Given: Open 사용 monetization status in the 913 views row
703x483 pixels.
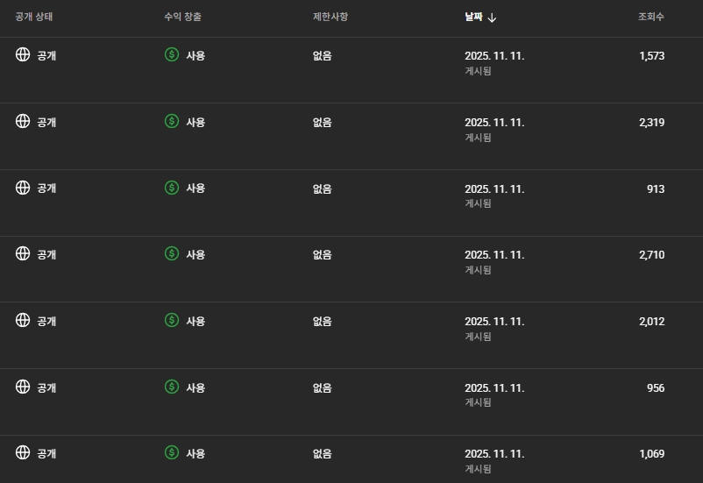Looking at the screenshot, I should pyautogui.click(x=195, y=188).
